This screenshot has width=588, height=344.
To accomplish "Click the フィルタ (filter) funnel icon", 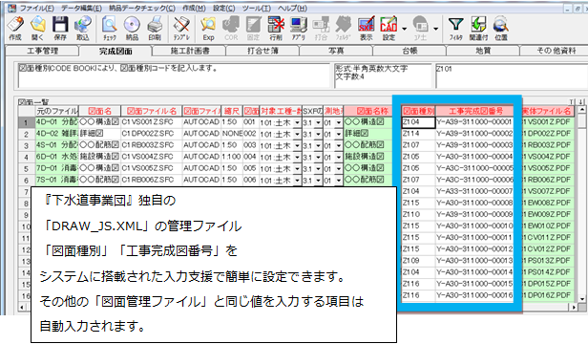I will coord(455,28).
